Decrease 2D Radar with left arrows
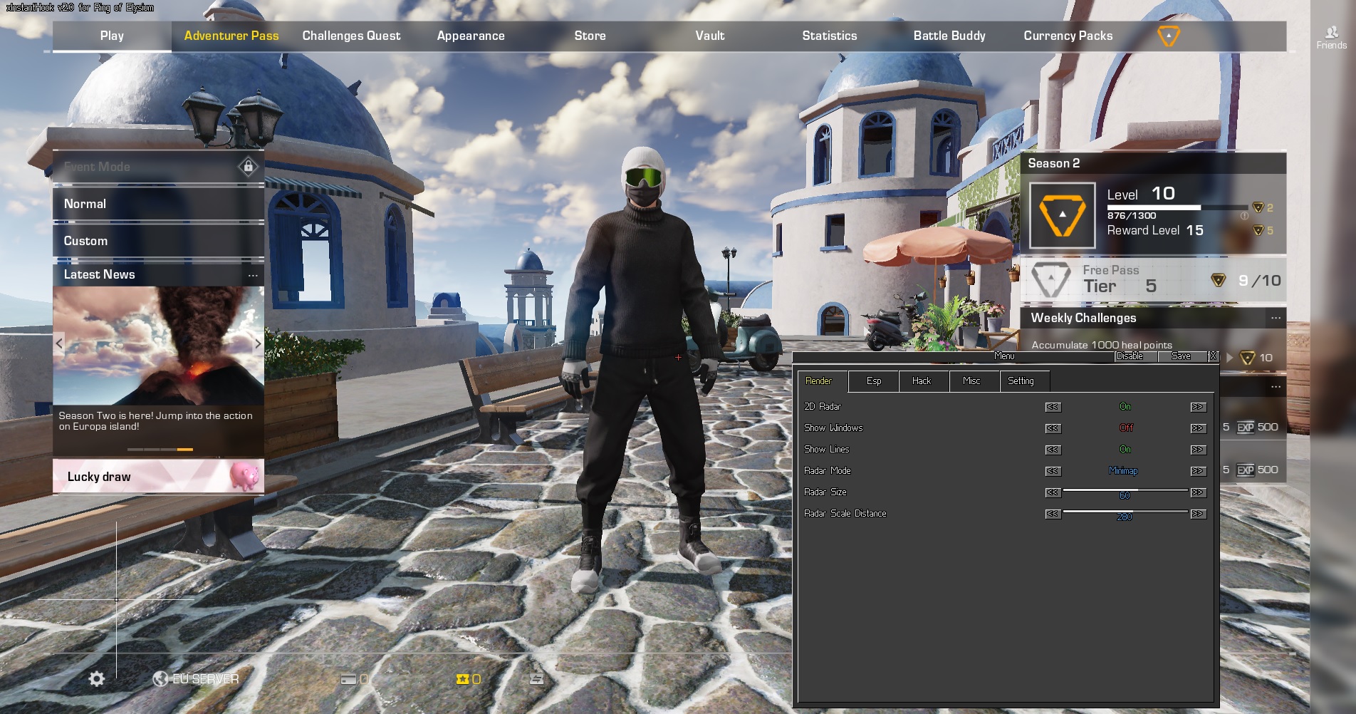The image size is (1356, 714). click(x=1053, y=407)
